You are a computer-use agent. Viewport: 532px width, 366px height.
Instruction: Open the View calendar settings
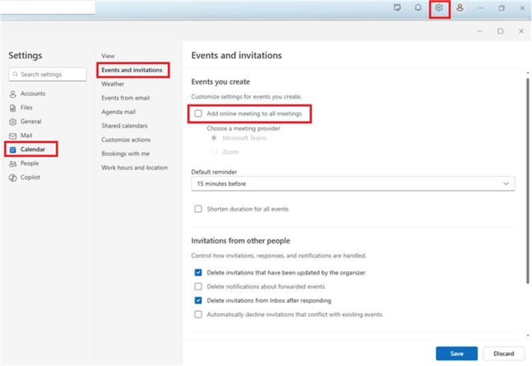pos(108,56)
